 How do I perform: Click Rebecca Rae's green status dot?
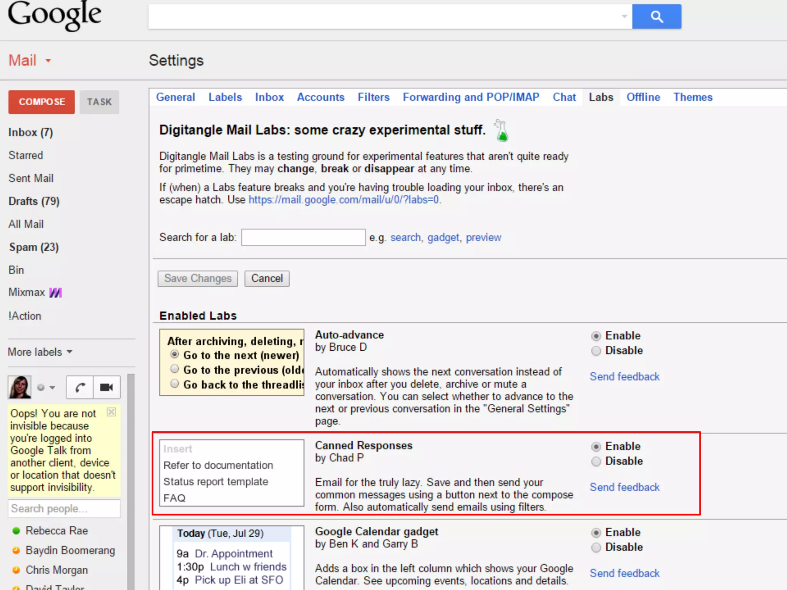point(16,531)
